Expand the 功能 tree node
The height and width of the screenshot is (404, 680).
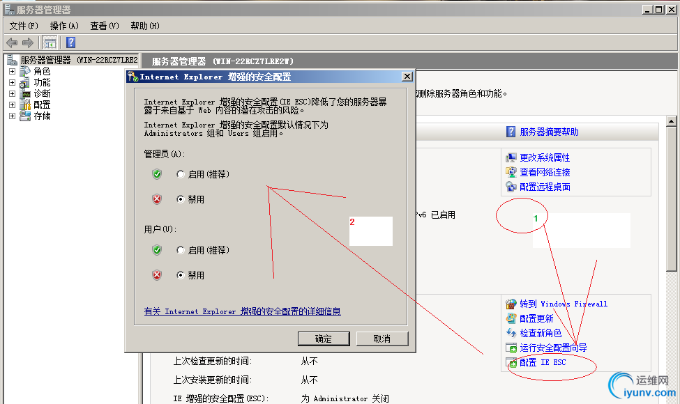tap(12, 82)
